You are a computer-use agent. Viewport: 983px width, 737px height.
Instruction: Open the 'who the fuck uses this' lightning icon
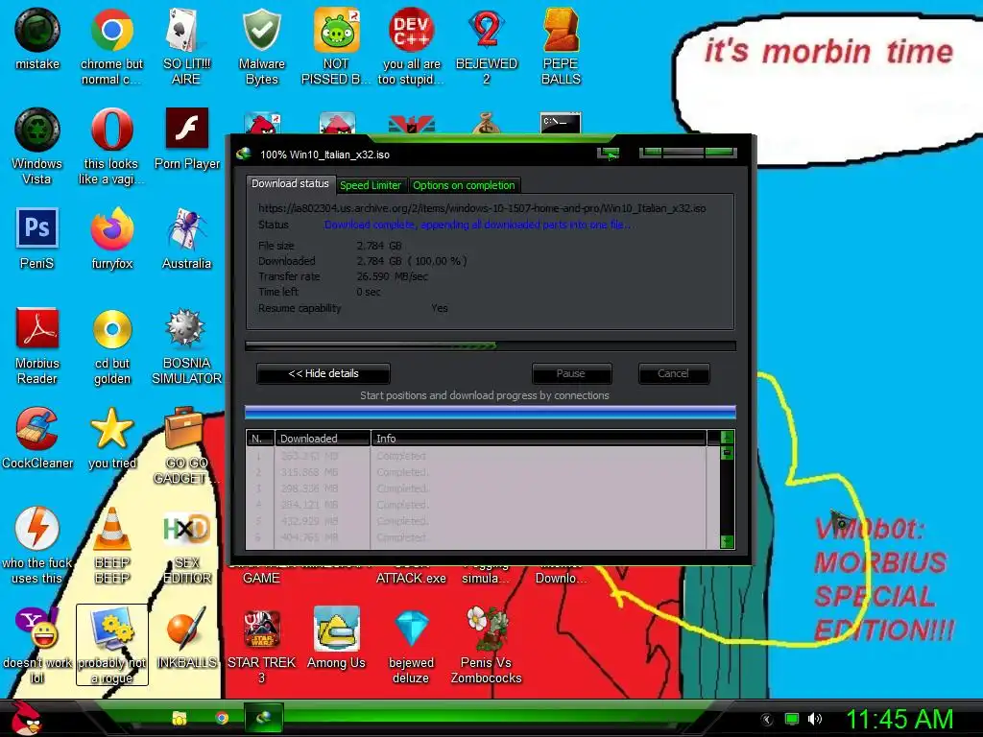pos(37,545)
